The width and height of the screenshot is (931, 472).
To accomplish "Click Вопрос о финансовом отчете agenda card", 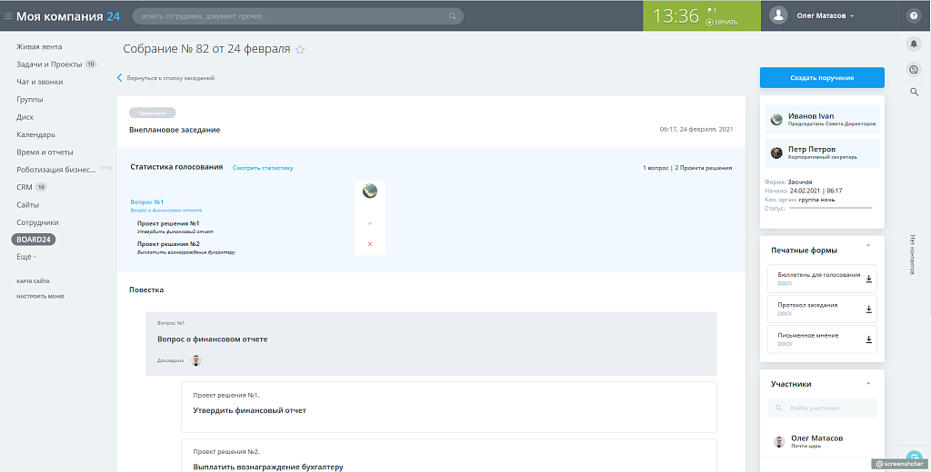I will [x=431, y=344].
